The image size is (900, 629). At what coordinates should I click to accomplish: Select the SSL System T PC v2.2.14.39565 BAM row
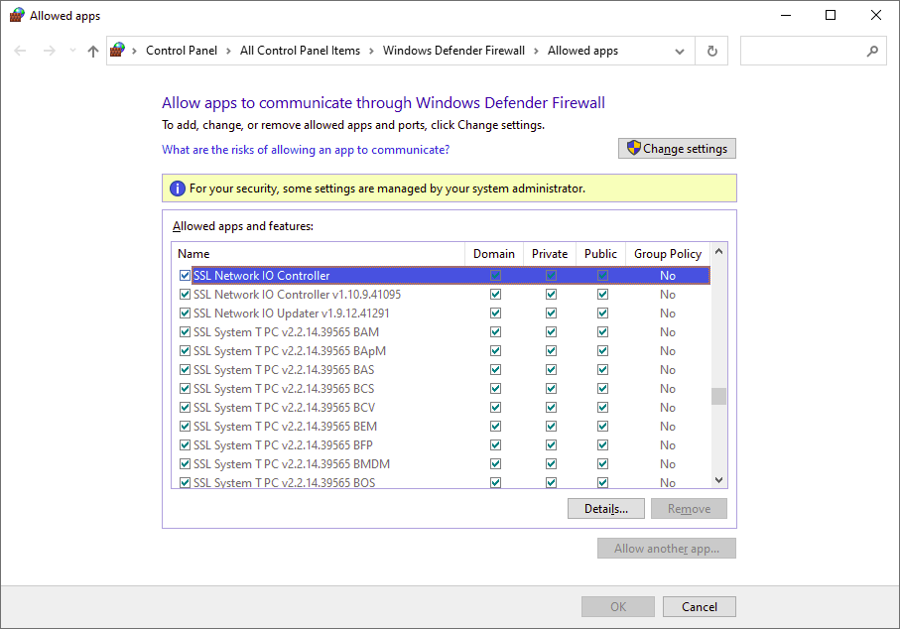click(441, 332)
